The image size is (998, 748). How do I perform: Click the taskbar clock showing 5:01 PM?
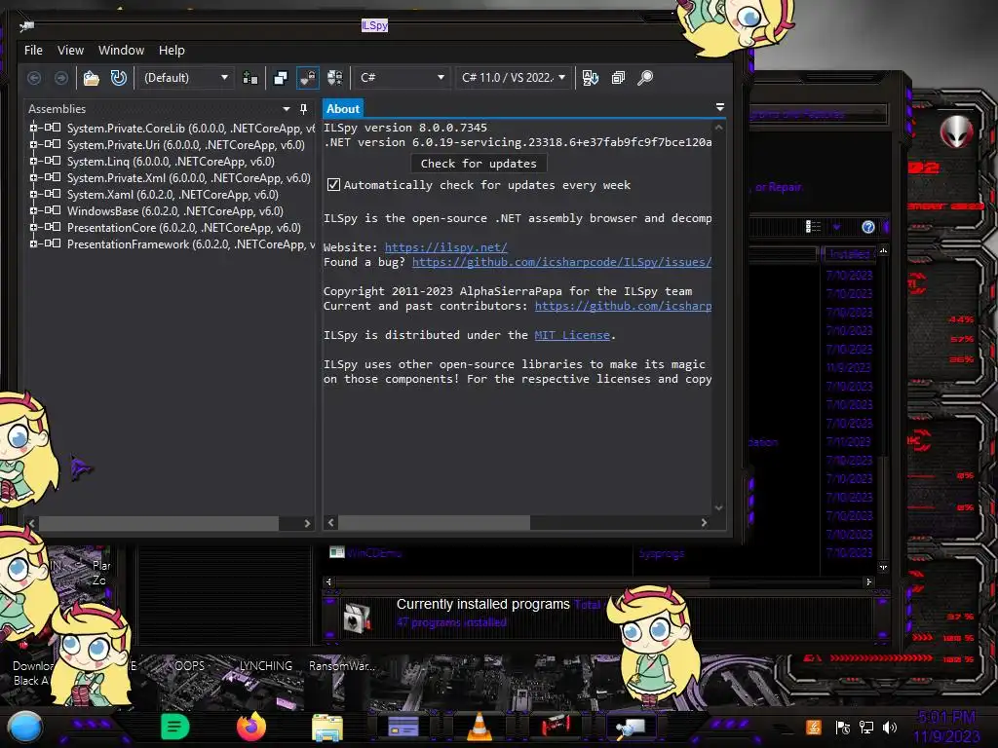946,718
